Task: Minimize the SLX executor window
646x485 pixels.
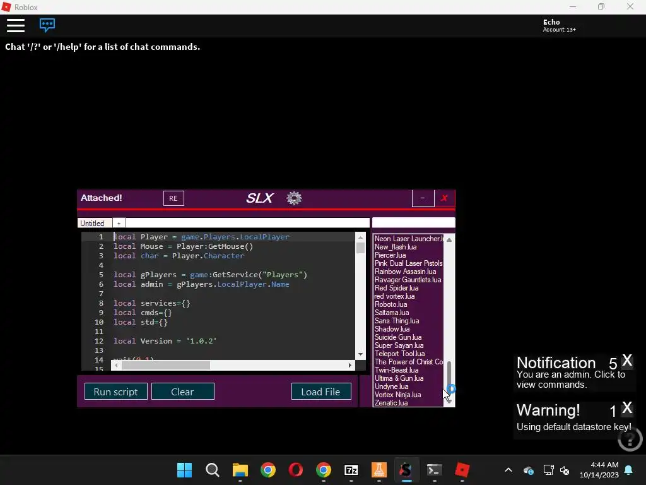Action: (x=423, y=198)
